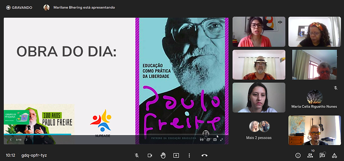344x161 pixels.
Task: Open the three-dot more options menu
Action: click(189, 156)
